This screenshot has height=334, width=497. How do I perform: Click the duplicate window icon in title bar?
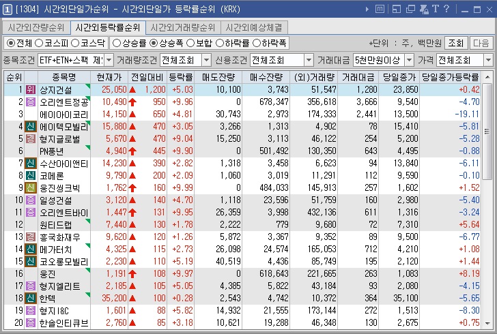[x=410, y=9]
